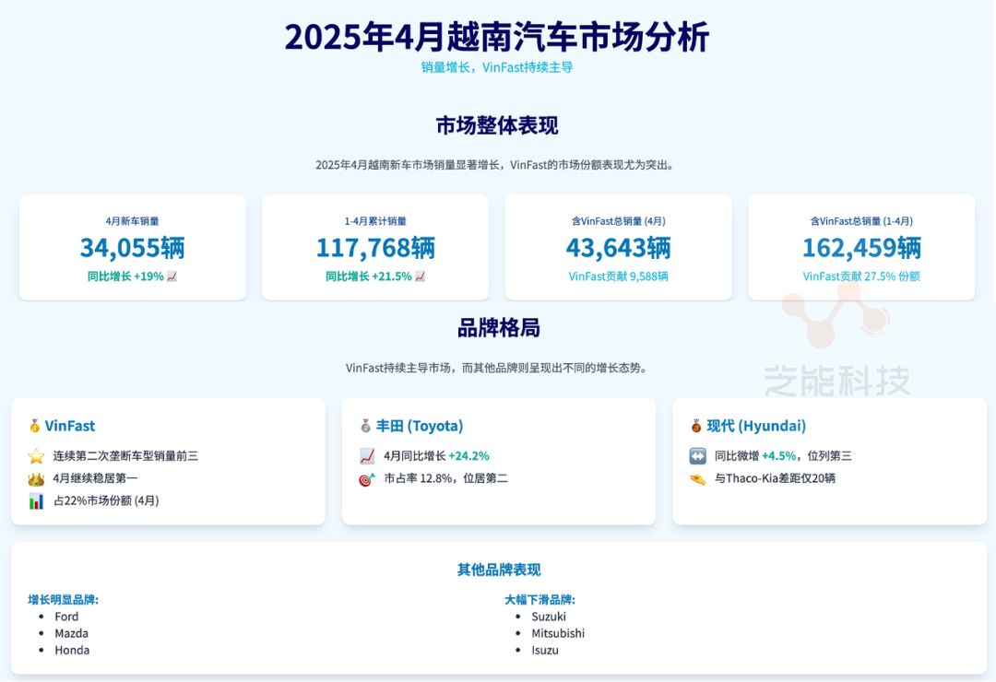This screenshot has height=682, width=996.
Task: Click the 162,459辆 total sales figure
Action: (861, 248)
